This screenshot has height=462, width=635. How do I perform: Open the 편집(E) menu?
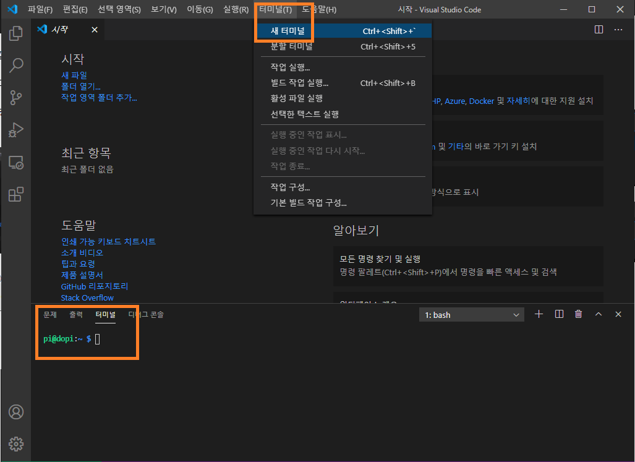click(x=75, y=9)
